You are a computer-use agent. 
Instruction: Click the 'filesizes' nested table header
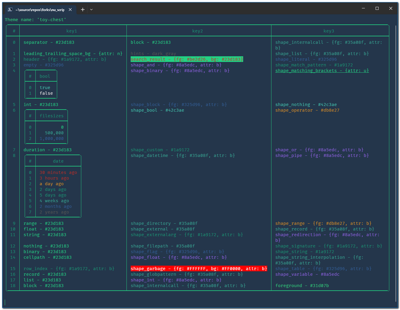(52, 116)
